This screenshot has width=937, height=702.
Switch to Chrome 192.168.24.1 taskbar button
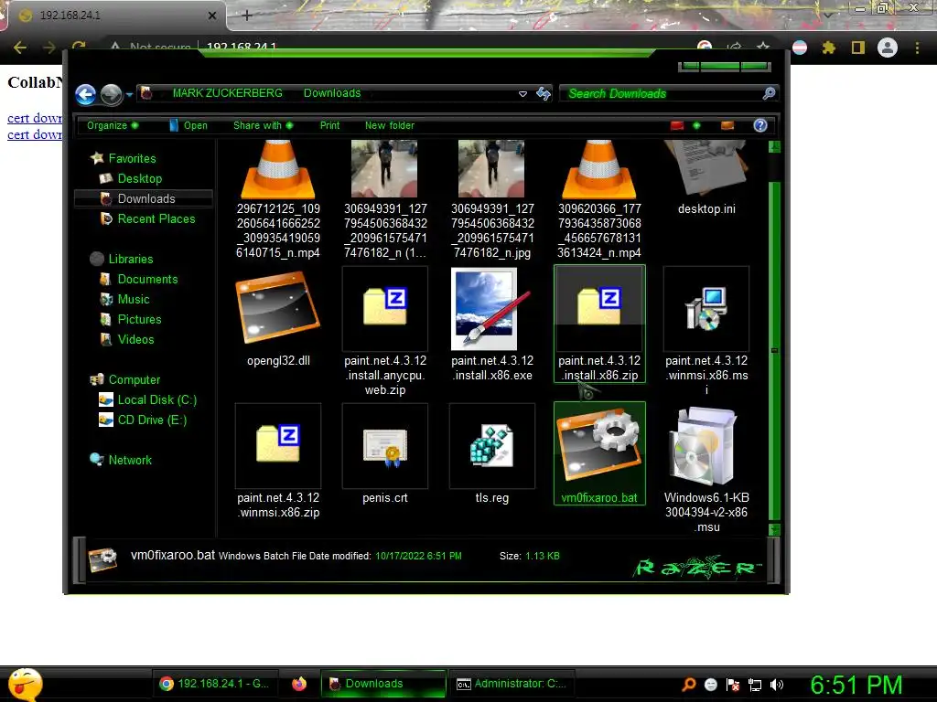coord(218,684)
